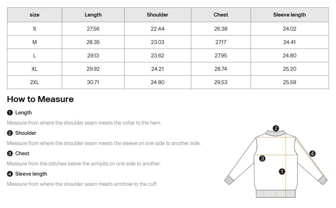Click the M size sleeve length value 24.41
This screenshot has width=336, height=208.
(289, 42)
